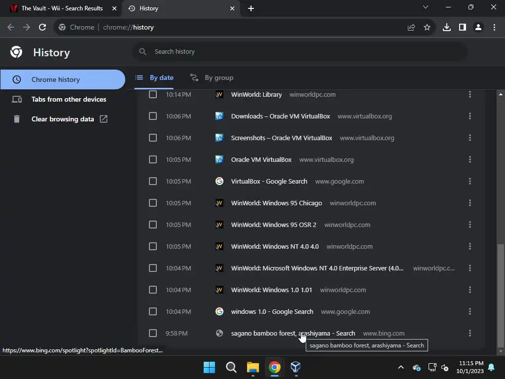Image resolution: width=505 pixels, height=379 pixels.
Task: Check the WinWorld: Windows NT 4.0 4.0 checkbox
Action: click(x=153, y=246)
